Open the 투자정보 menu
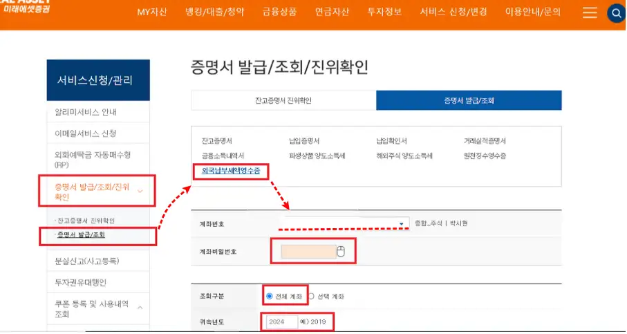This screenshot has width=627, height=334. coord(384,12)
